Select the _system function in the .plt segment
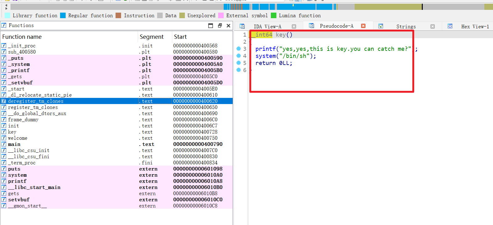 click(x=116, y=64)
